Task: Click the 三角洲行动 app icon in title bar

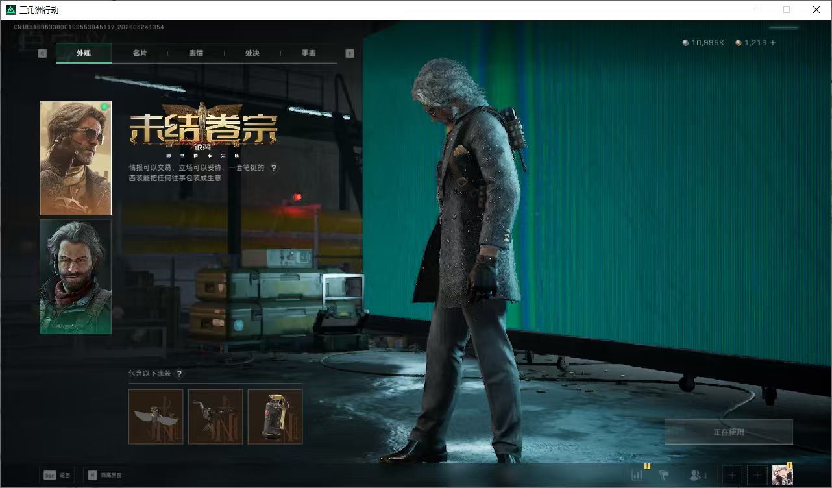Action: pos(10,10)
